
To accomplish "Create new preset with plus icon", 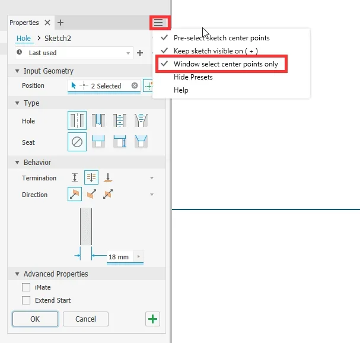I will [140, 53].
